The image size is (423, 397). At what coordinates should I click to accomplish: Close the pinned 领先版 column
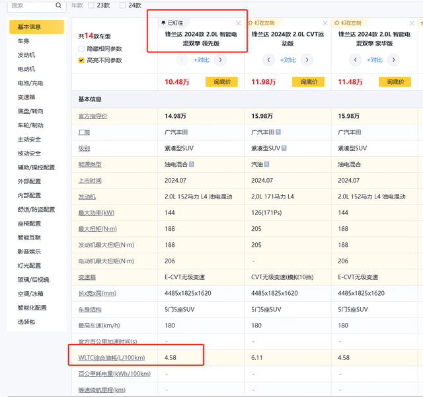tap(239, 23)
